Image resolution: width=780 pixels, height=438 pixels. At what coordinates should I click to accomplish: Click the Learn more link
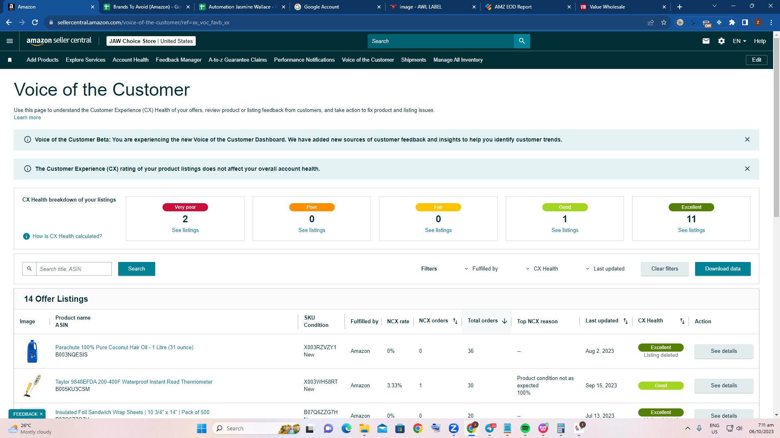tap(27, 118)
